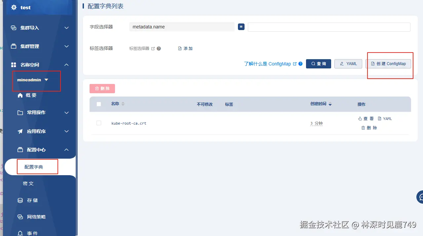Click the 名称空间 grid icon

tap(14, 65)
